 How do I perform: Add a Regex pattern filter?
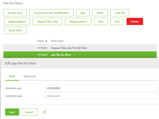tap(17, 21)
